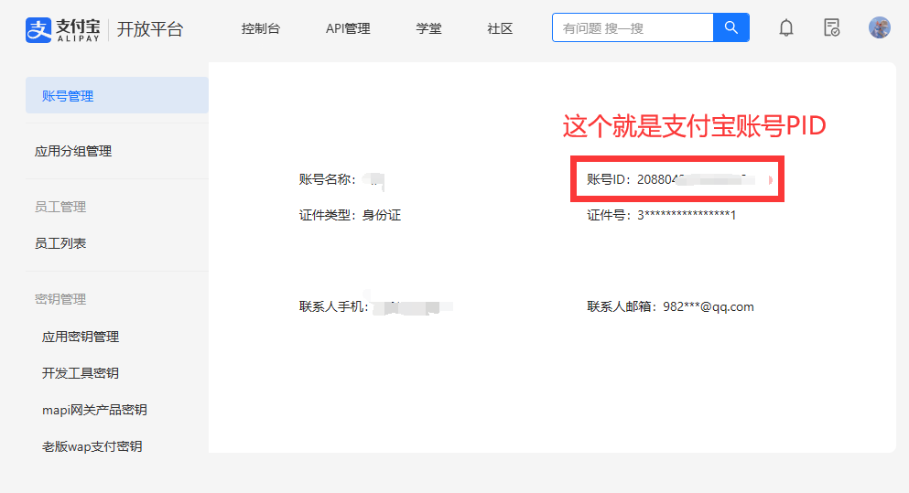
Task: Open 老版wap支付密钥 in the sidebar
Action: pos(92,446)
